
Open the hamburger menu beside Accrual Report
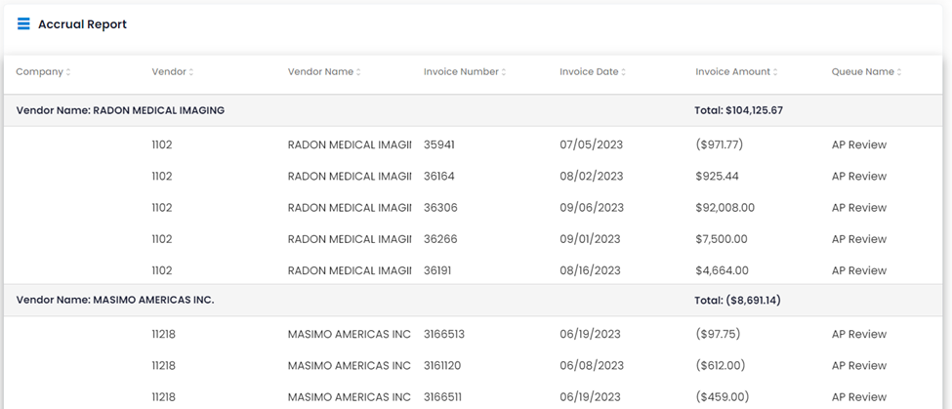point(23,24)
